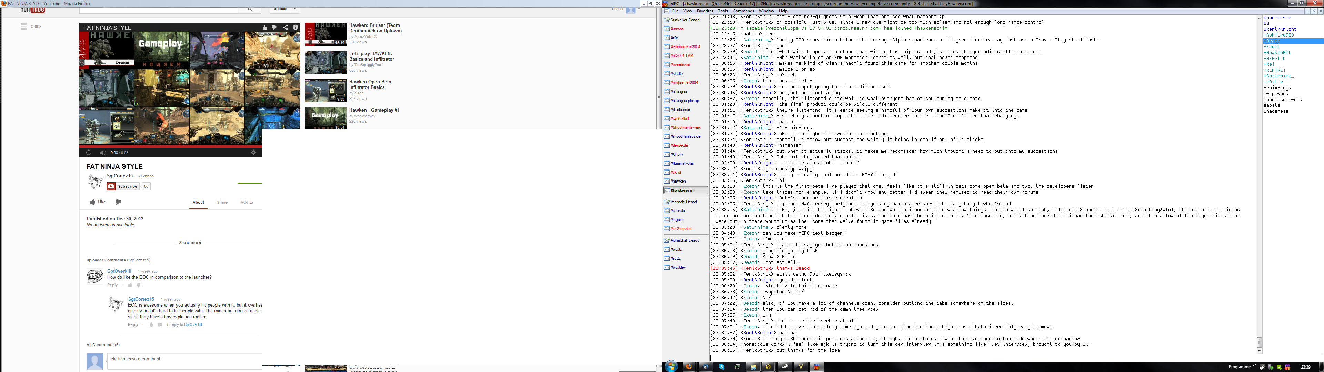
Task: Click the info icon in the video player
Action: [295, 28]
